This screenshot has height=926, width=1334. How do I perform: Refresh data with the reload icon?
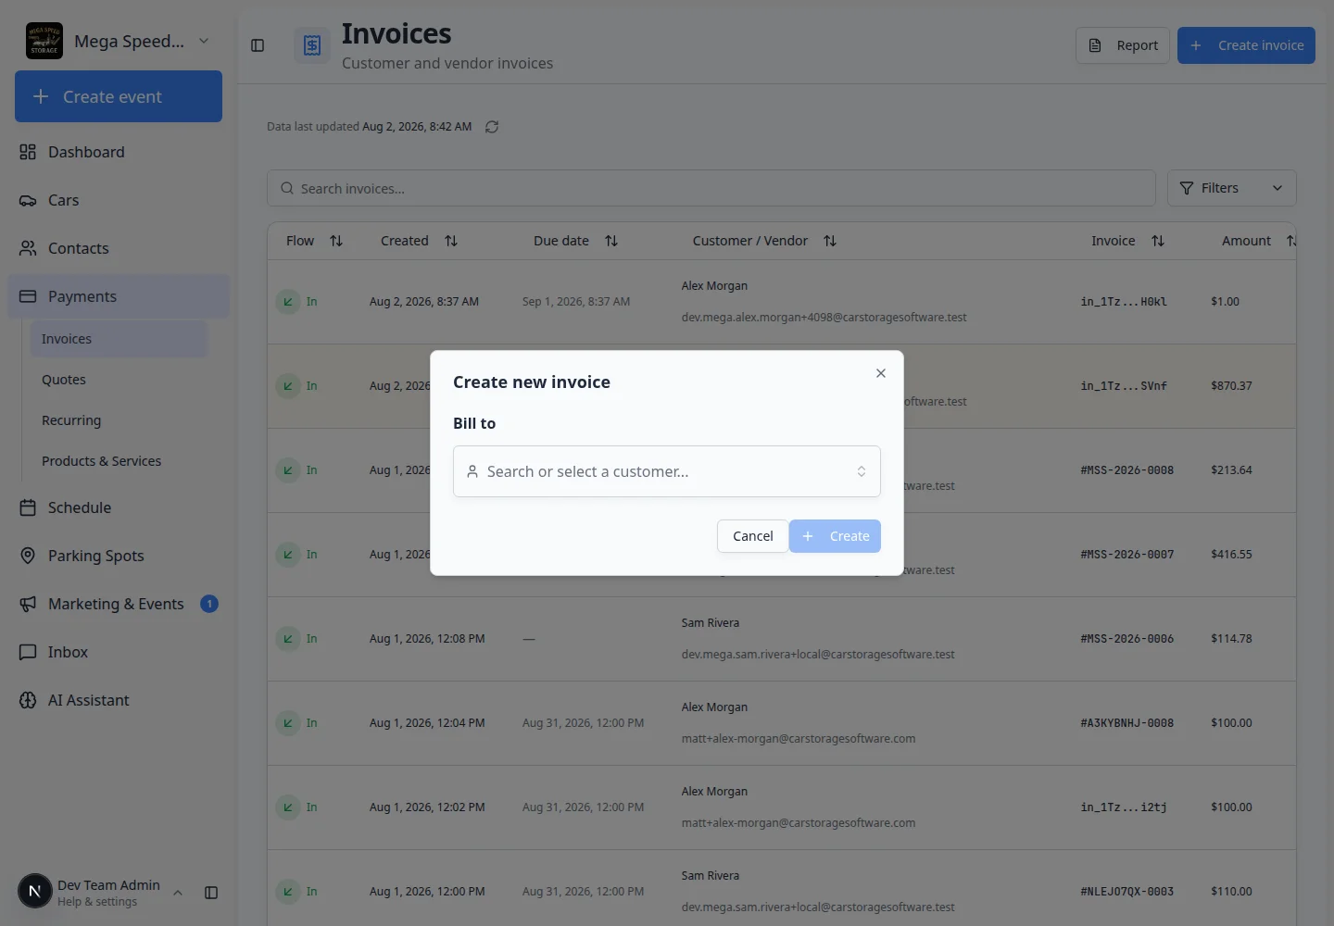pyautogui.click(x=492, y=127)
